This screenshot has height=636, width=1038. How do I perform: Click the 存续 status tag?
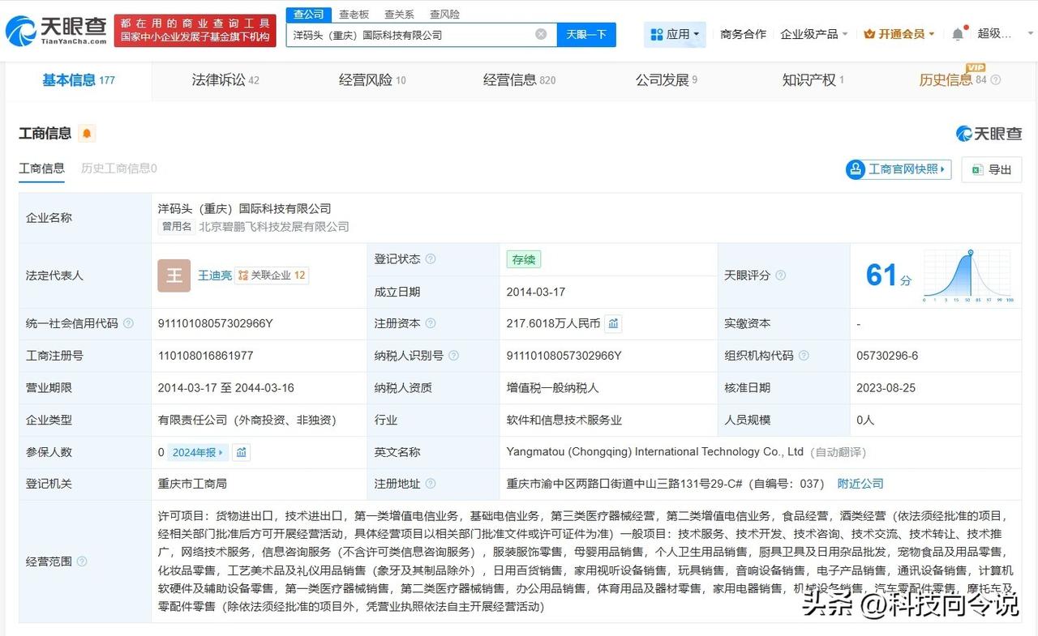coord(524,259)
